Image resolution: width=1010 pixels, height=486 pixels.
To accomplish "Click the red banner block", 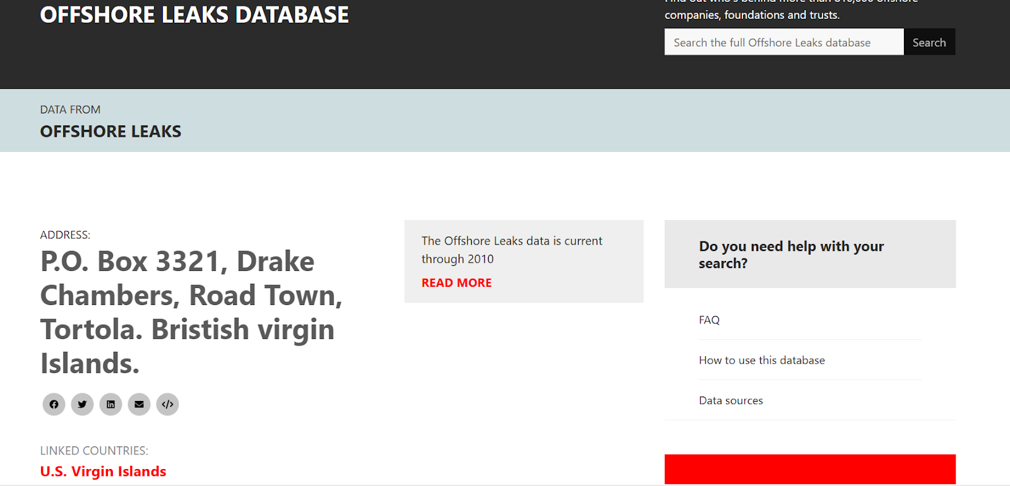I will (x=809, y=469).
